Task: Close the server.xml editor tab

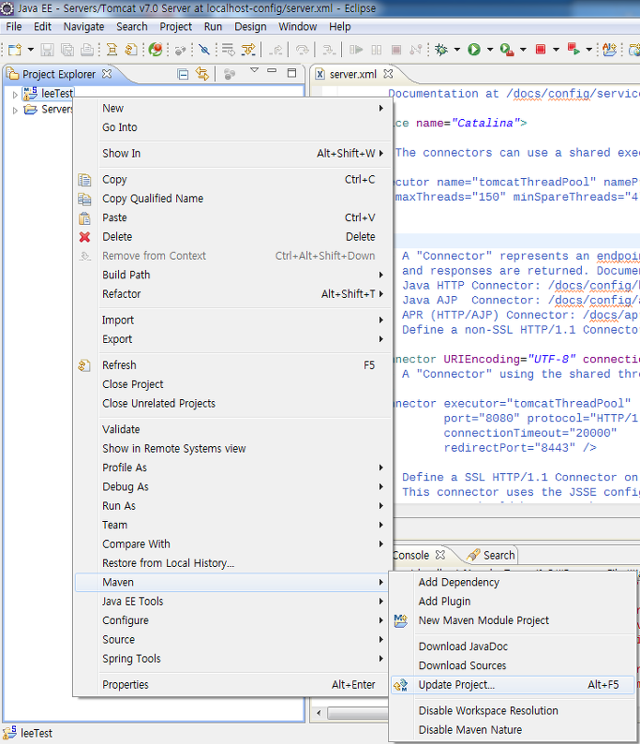Action: coord(388,73)
